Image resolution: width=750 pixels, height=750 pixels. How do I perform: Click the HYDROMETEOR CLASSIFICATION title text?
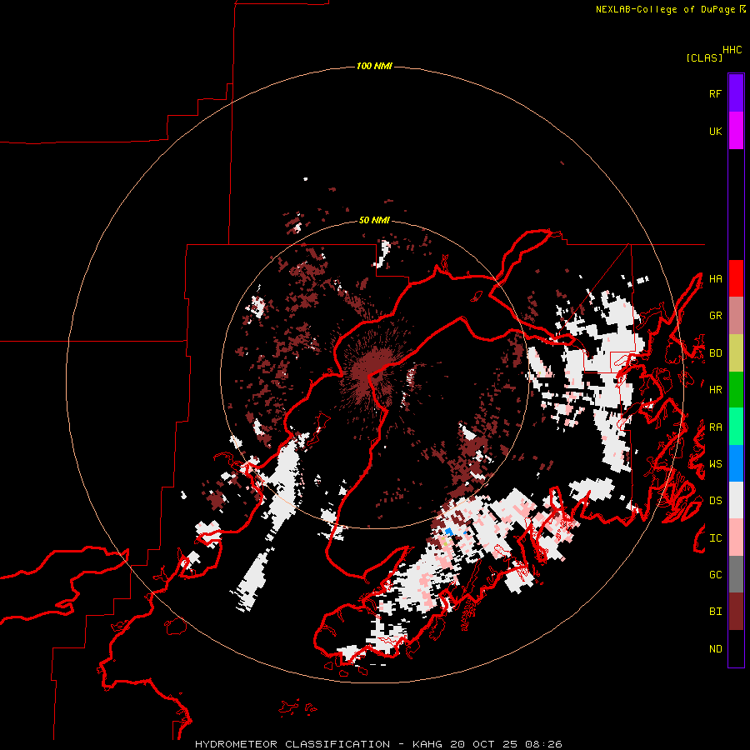click(292, 744)
